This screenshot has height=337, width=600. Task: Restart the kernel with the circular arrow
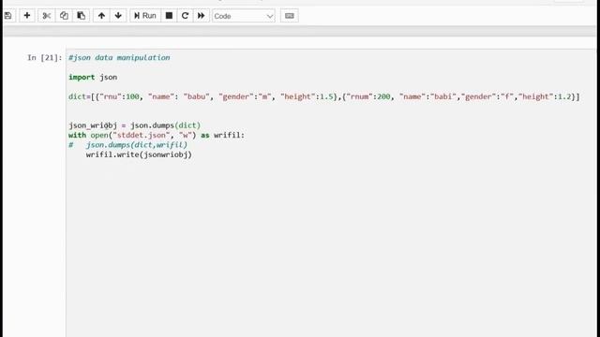(x=186, y=16)
